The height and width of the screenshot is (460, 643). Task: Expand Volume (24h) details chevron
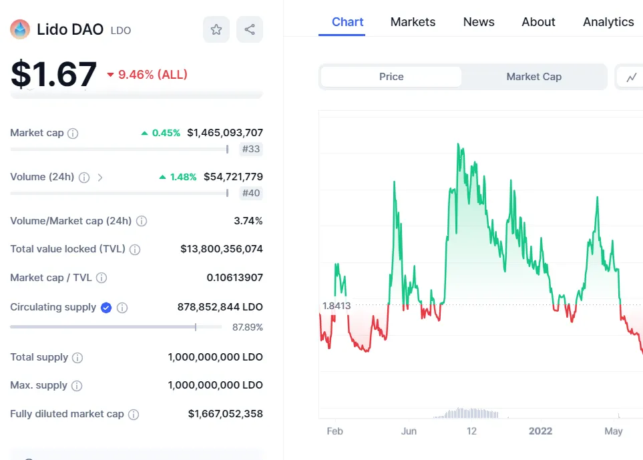point(100,178)
